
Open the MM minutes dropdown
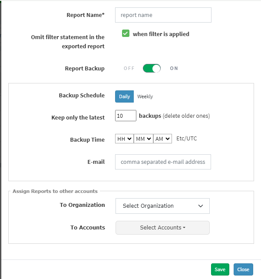(143, 139)
